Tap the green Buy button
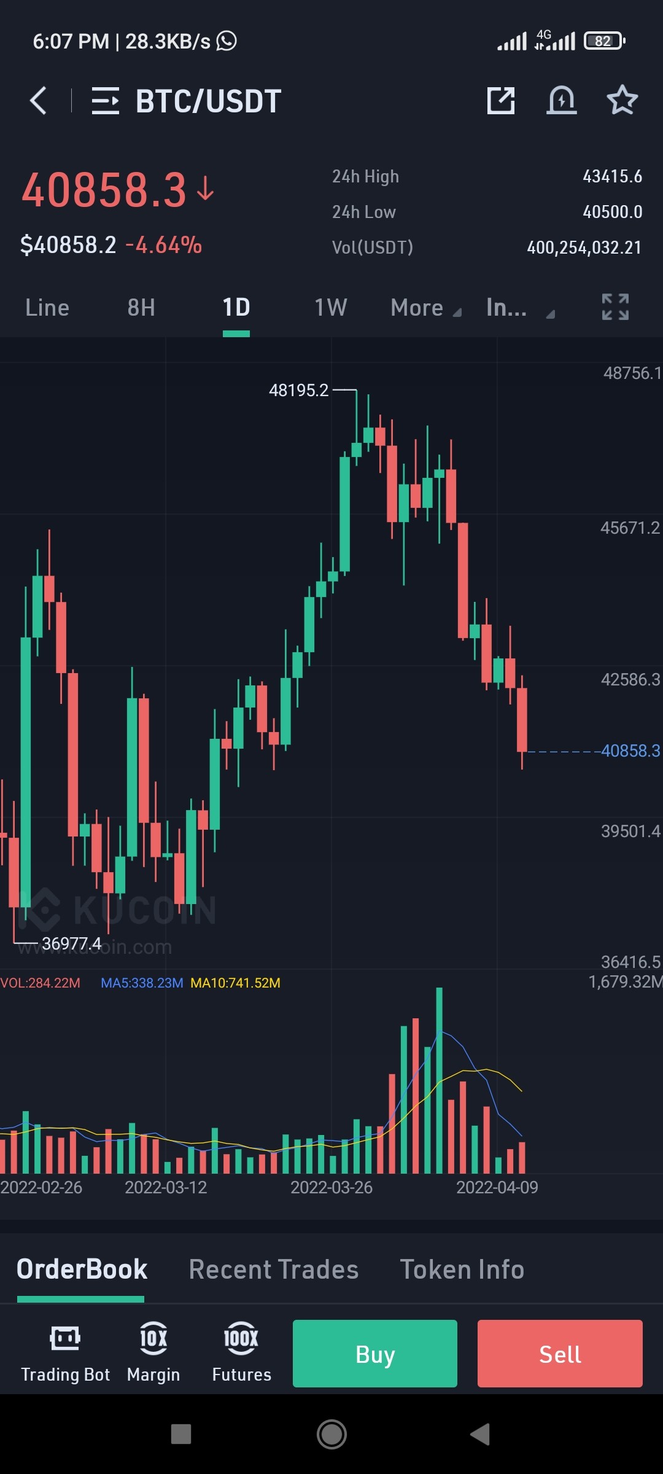This screenshot has width=663, height=1474. 375,1354
